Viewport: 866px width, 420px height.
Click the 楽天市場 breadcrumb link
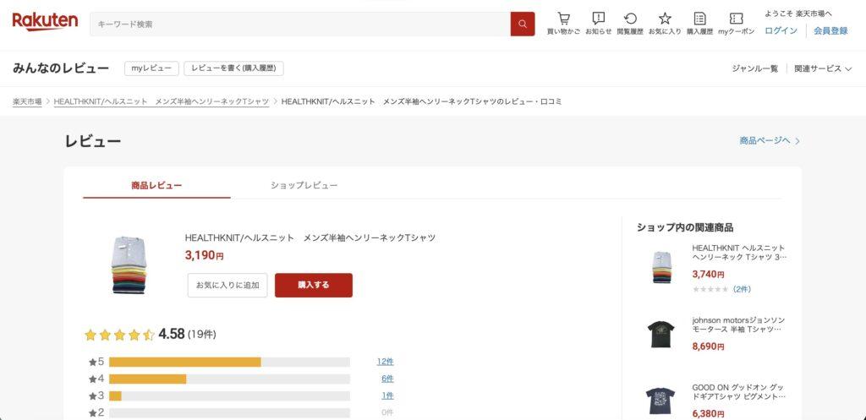pos(27,101)
